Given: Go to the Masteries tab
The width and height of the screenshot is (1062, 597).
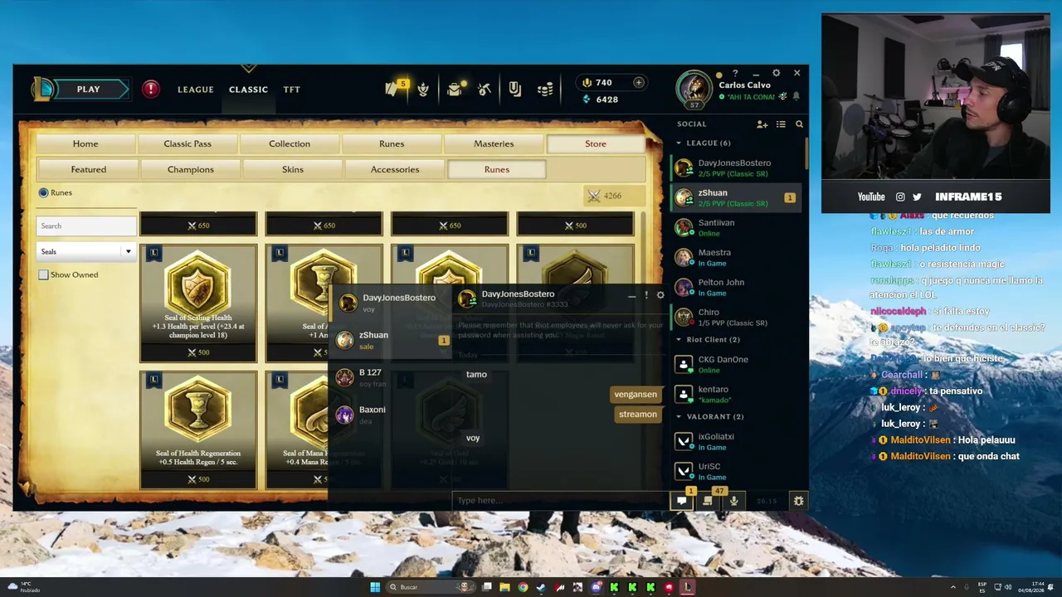Looking at the screenshot, I should pyautogui.click(x=494, y=143).
